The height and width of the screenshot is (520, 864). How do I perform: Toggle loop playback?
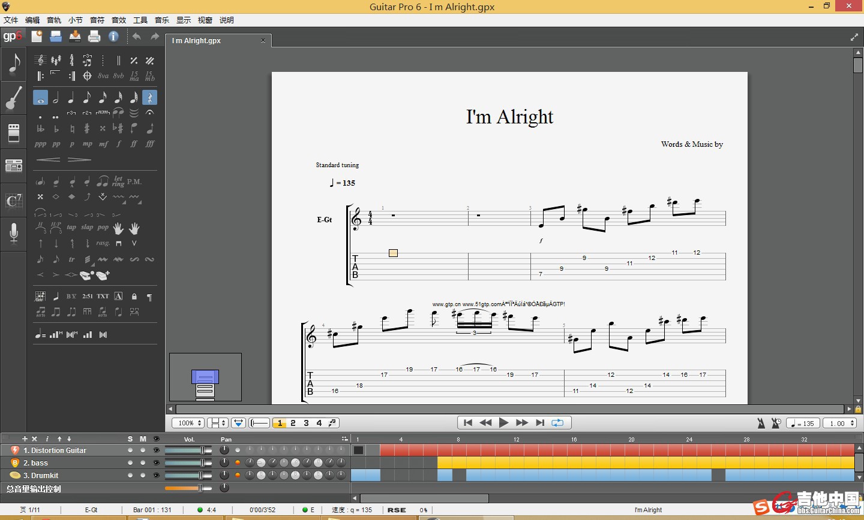point(557,423)
